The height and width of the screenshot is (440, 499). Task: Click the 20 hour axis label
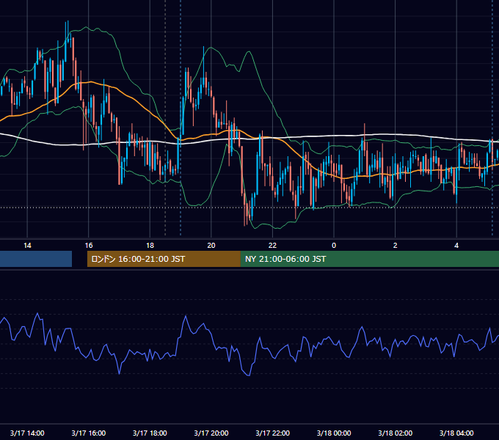point(211,246)
